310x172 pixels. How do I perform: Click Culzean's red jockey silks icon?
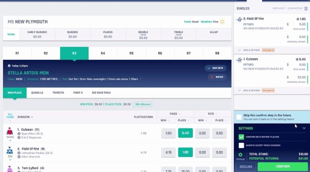tap(10, 131)
